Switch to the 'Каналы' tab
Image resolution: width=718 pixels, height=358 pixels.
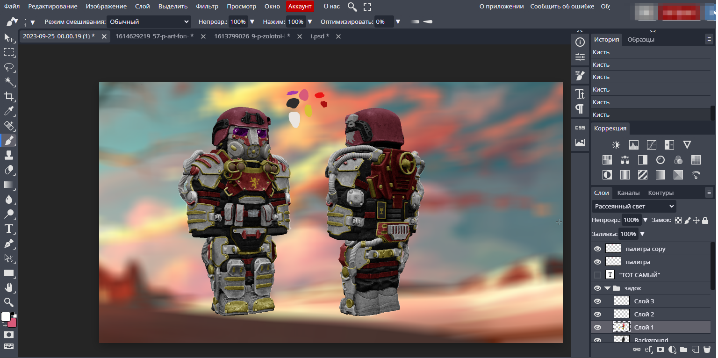point(628,193)
